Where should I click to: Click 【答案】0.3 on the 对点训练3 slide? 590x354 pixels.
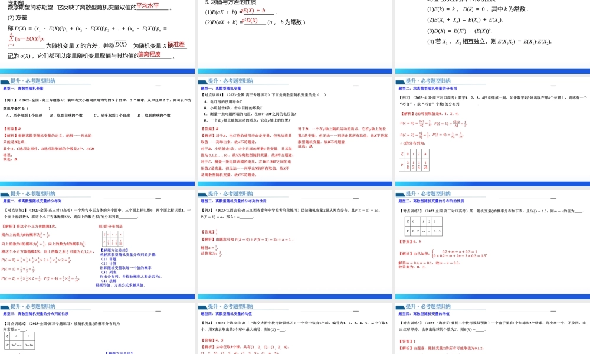[x=410, y=242]
